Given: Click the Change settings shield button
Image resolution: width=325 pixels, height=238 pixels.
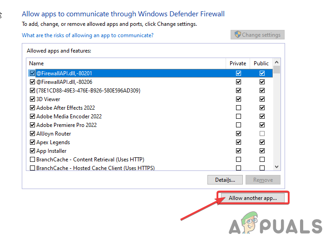Looking at the screenshot, I should pos(257,35).
